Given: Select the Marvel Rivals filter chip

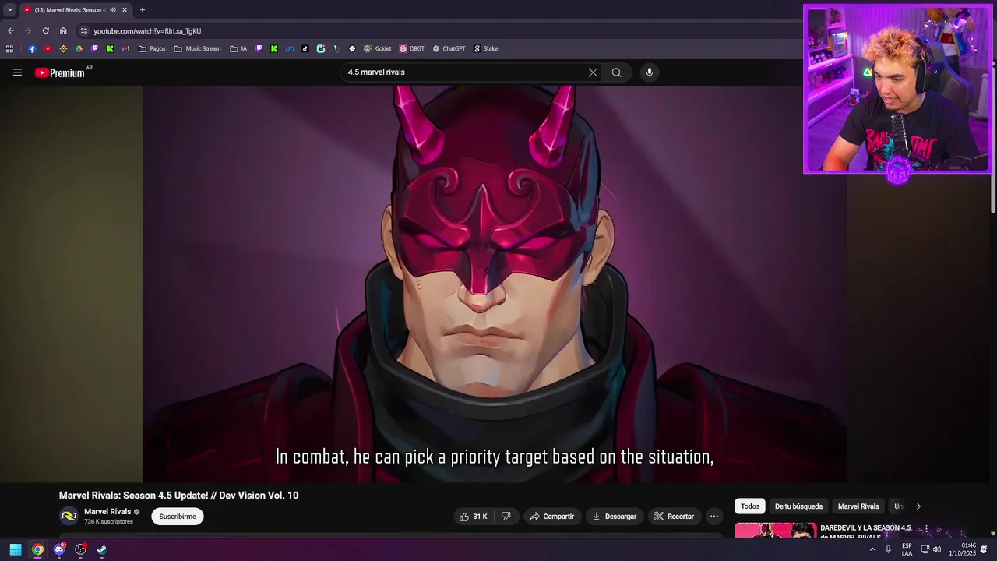Looking at the screenshot, I should click(858, 506).
